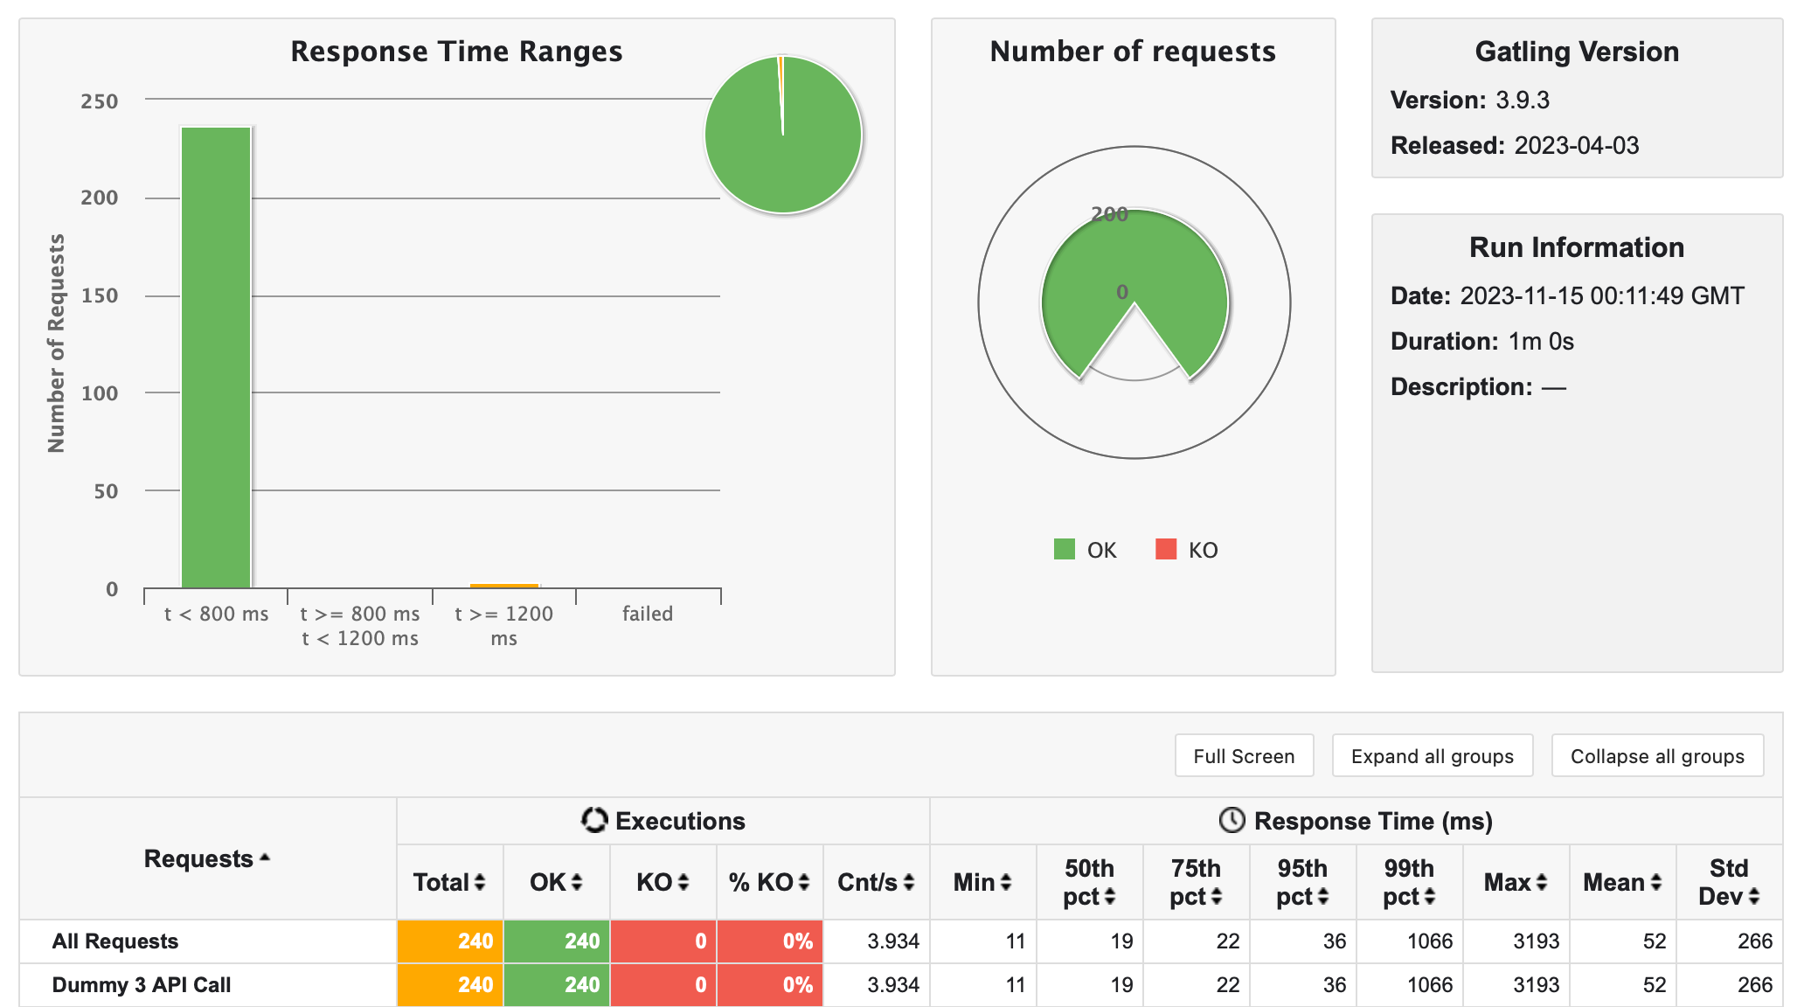
Task: Sort by 95th pct column arrows
Action: click(x=1323, y=897)
